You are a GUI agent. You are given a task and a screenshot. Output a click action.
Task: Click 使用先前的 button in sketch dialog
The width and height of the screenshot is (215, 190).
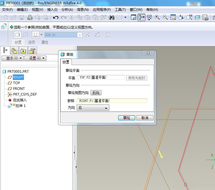pos(137,78)
